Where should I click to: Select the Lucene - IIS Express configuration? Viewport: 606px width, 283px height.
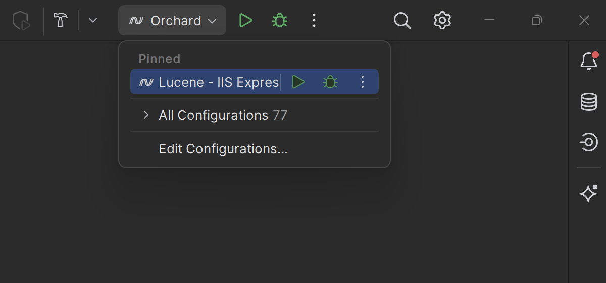(212, 82)
